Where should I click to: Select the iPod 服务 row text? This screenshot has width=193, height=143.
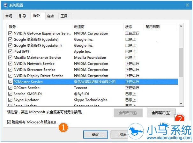point(21,51)
